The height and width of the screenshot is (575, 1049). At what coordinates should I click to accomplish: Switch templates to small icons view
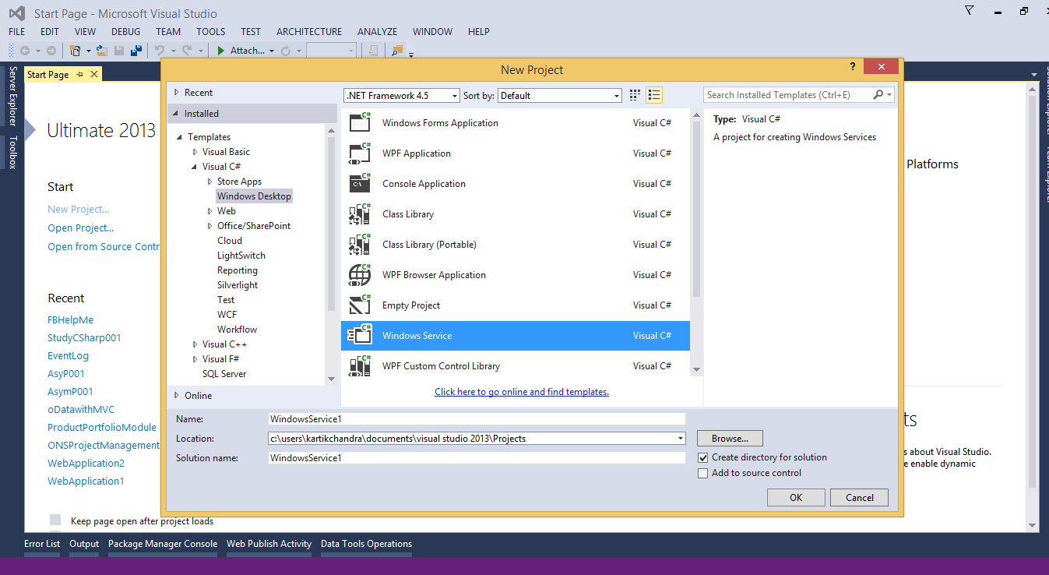(x=635, y=95)
